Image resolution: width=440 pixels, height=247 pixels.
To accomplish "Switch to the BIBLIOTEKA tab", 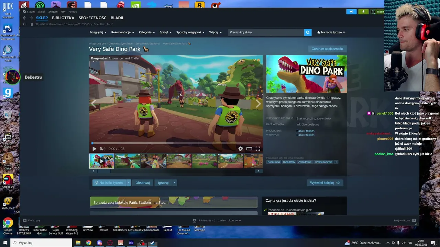I will click(63, 18).
